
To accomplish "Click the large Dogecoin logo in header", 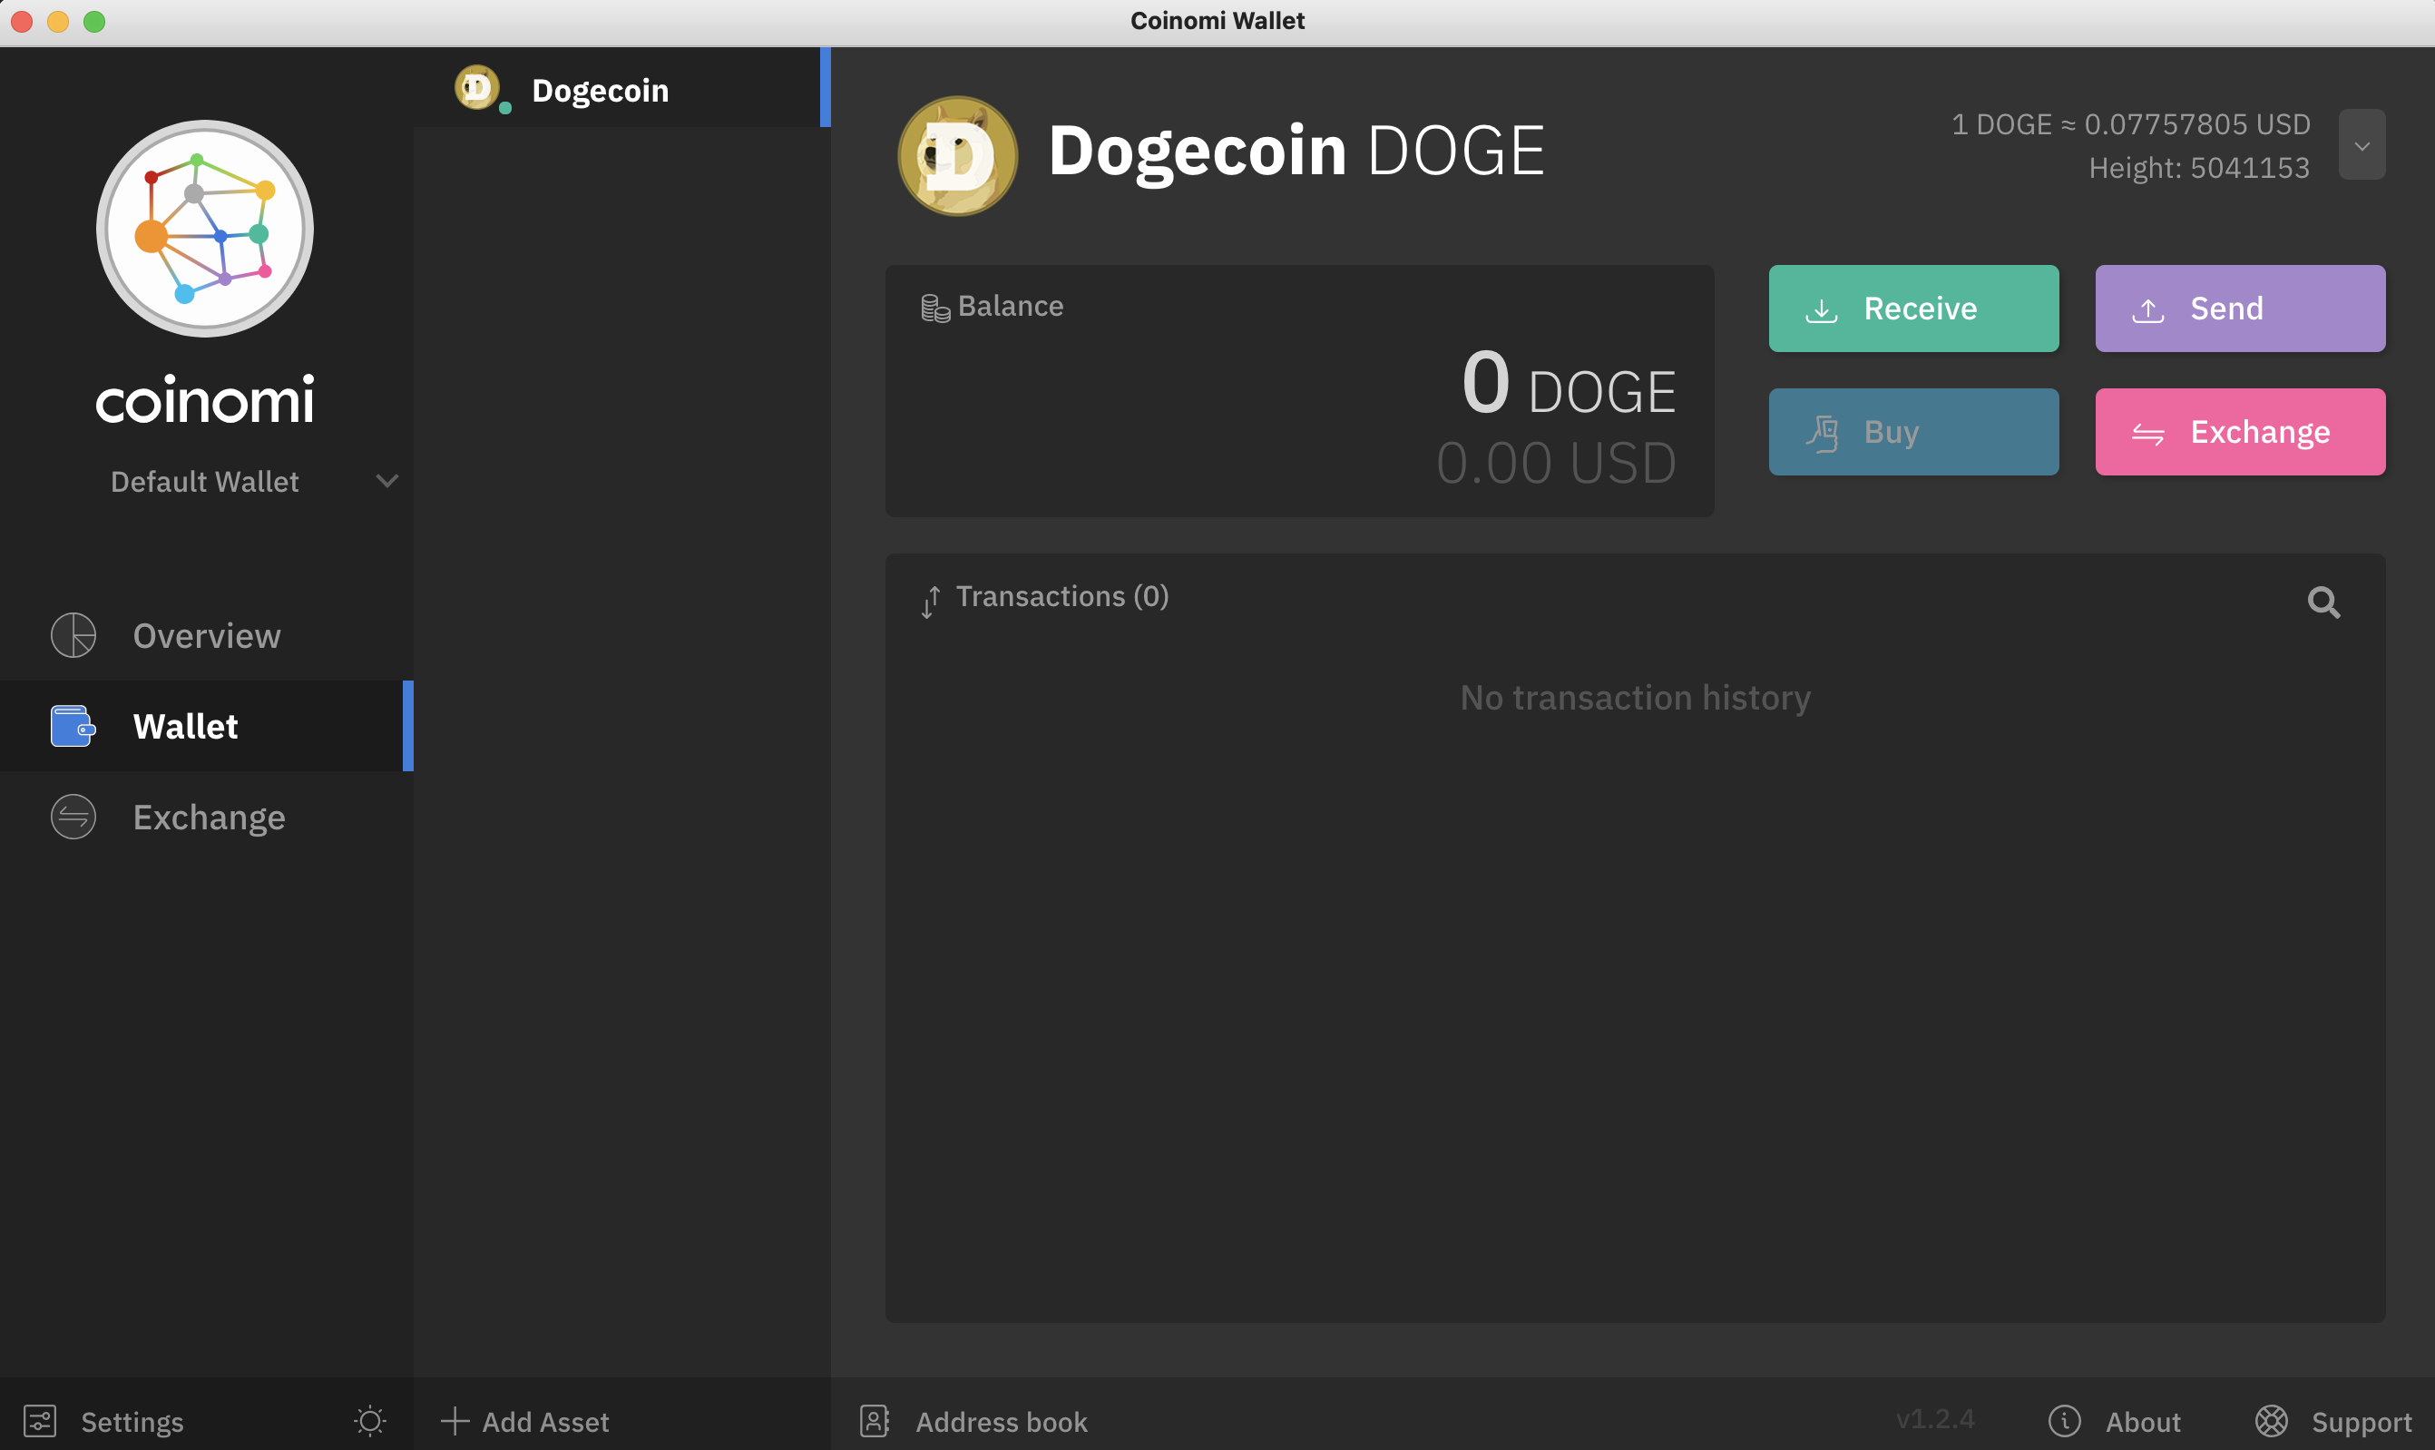I will [957, 155].
